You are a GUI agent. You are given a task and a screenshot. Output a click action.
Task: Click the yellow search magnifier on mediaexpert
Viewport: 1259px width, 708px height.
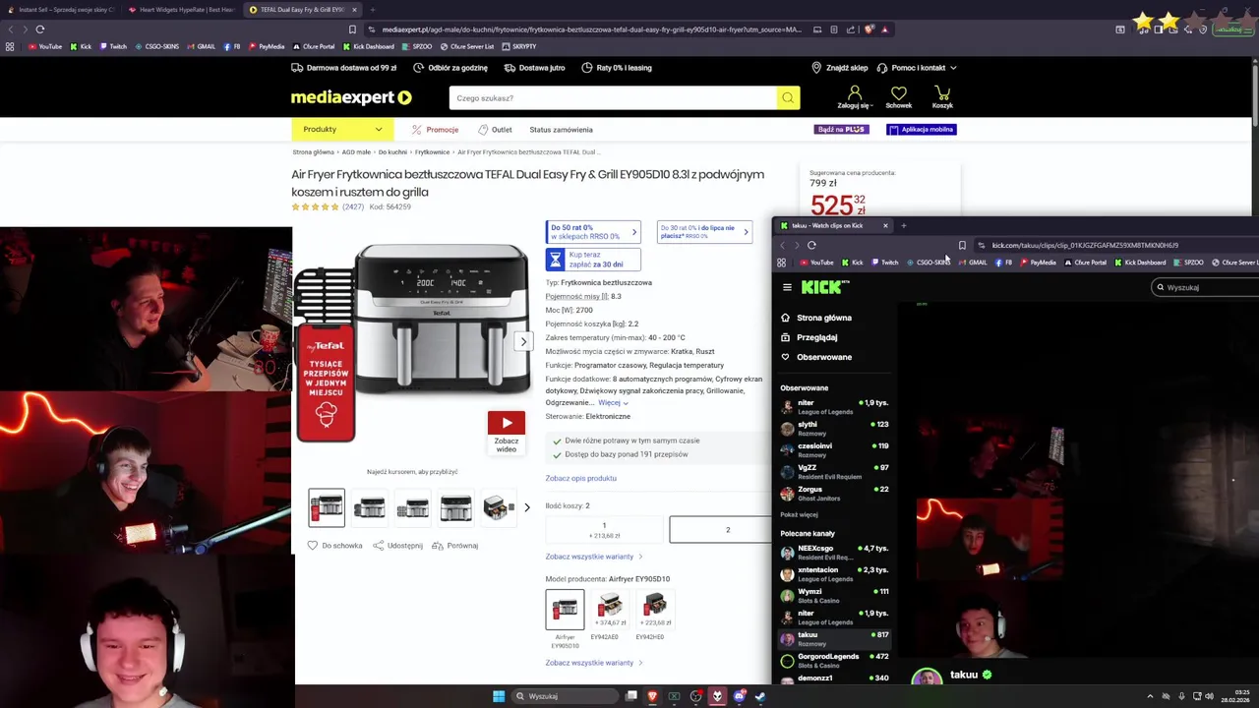click(x=787, y=98)
